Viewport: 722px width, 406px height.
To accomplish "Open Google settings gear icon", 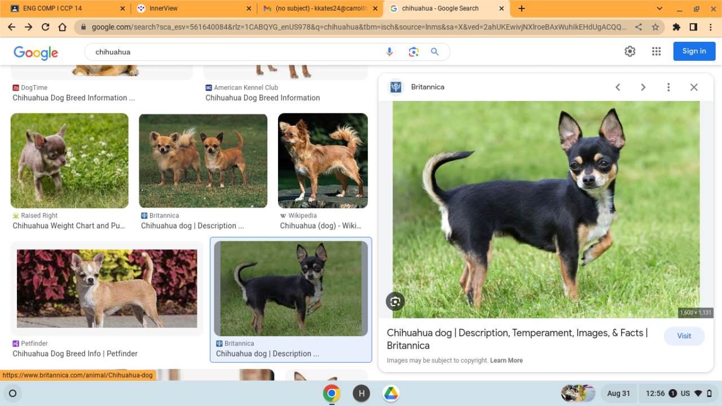I will tap(630, 51).
